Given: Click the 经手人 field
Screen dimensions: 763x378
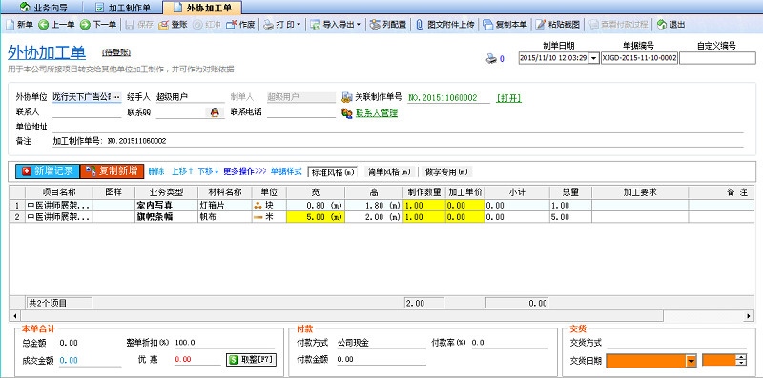Looking at the screenshot, I should (190, 97).
